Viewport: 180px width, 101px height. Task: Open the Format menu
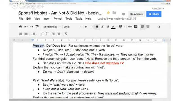pos(58,19)
